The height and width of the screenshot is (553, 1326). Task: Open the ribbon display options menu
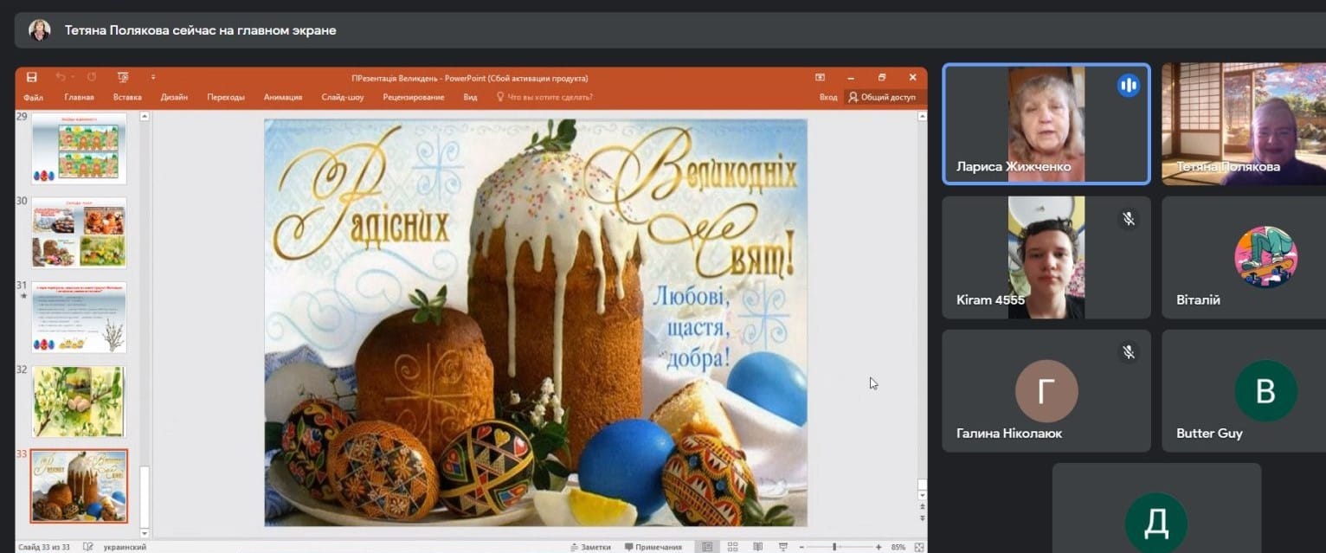click(x=820, y=78)
